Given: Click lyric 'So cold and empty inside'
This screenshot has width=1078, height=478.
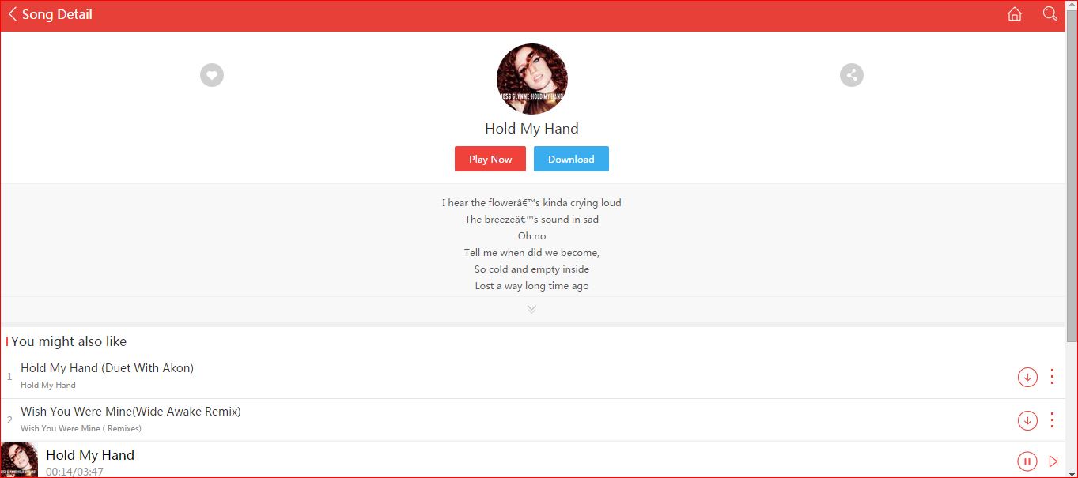Looking at the screenshot, I should pos(531,269).
